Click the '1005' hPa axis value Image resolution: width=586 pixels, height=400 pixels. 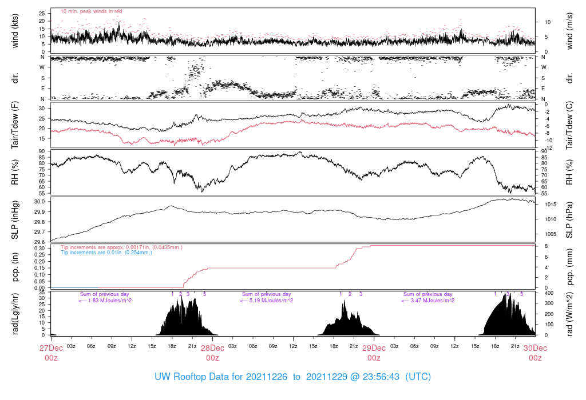[551, 234]
